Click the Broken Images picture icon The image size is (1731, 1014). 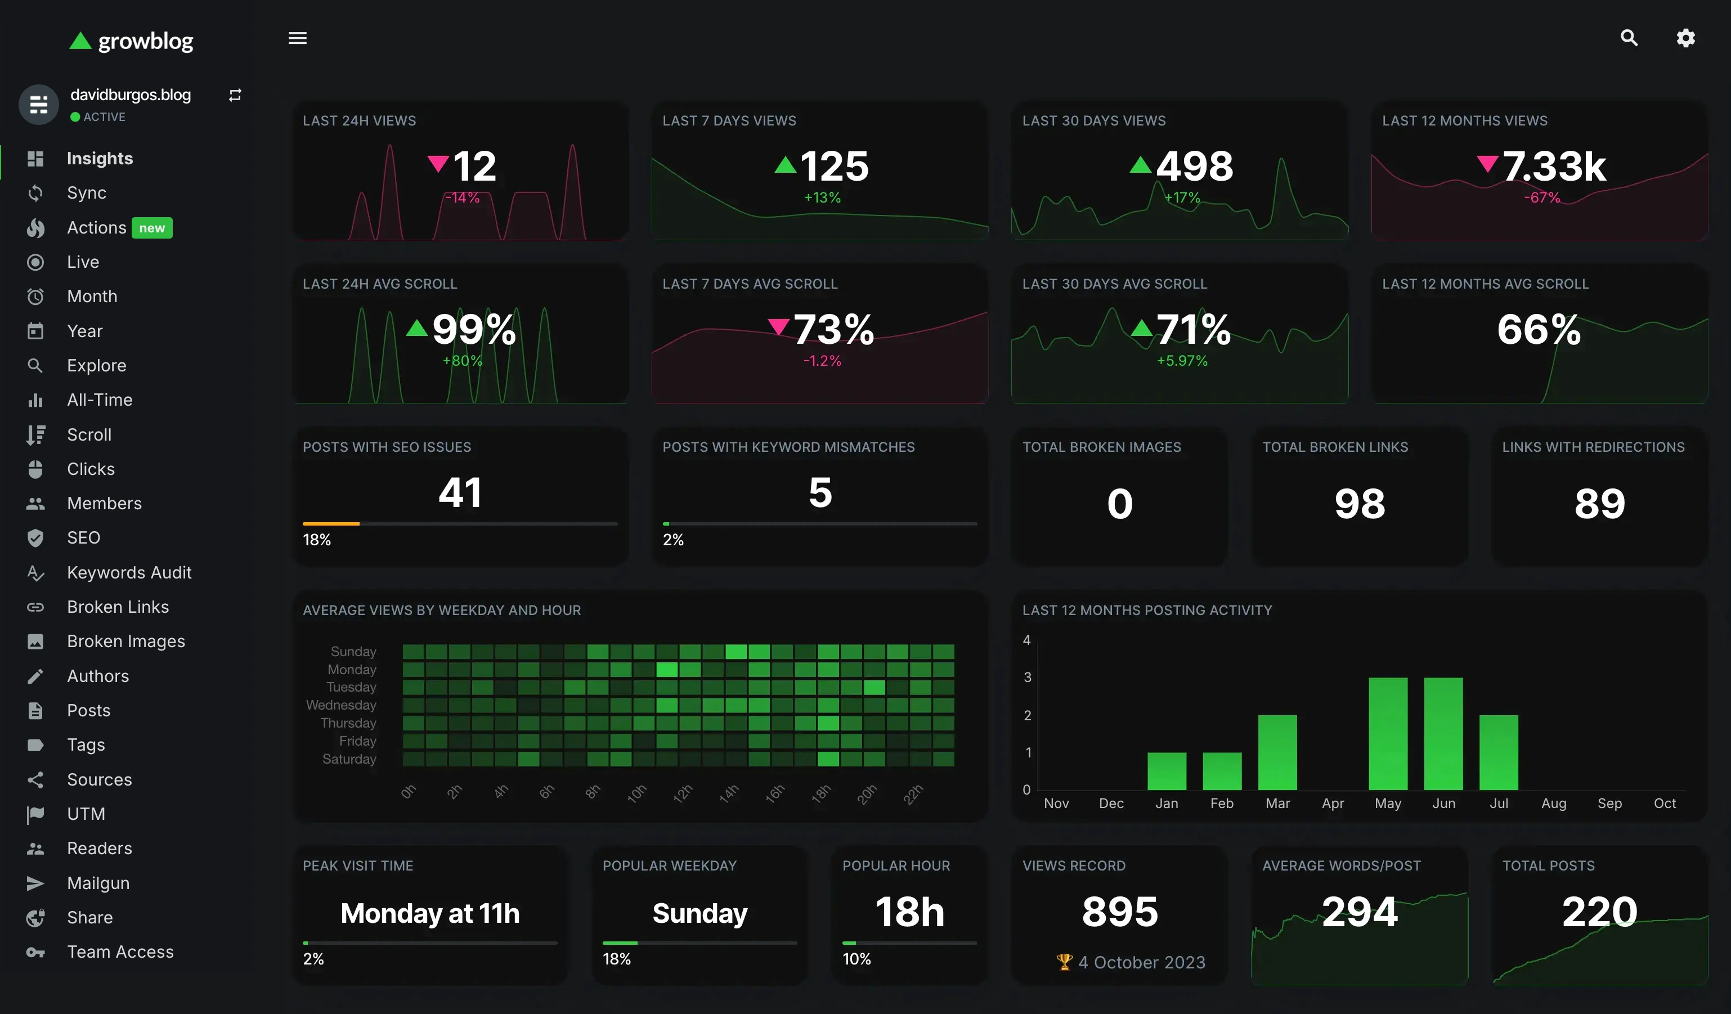tap(35, 641)
